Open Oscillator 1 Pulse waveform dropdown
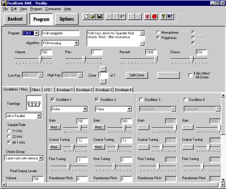226x189 pixels. (x=85, y=109)
